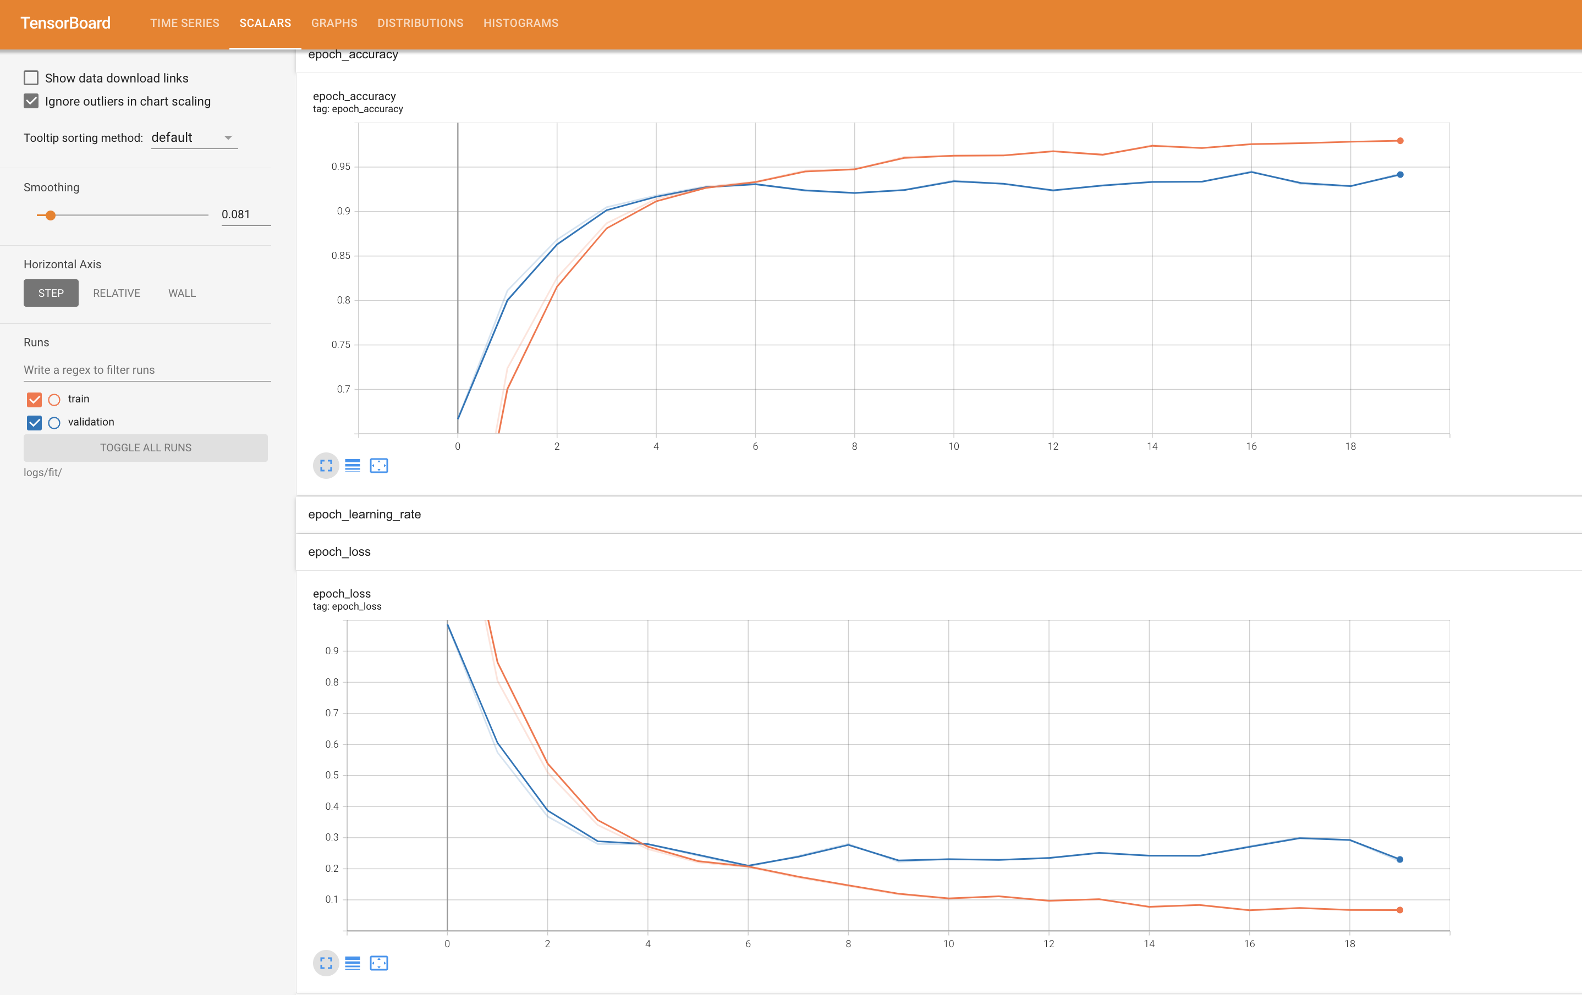Fit the epoch_loss chart domain to data
This screenshot has width=1582, height=995.
click(379, 964)
